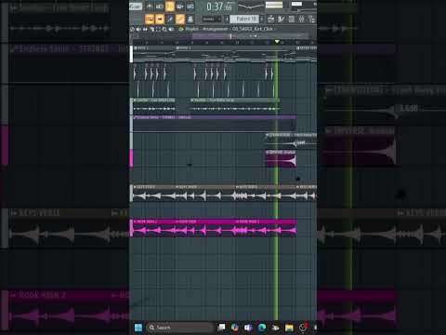Toggle the wait-for-input icon in the top toolbar
The height and width of the screenshot is (335, 446).
[x=160, y=7]
